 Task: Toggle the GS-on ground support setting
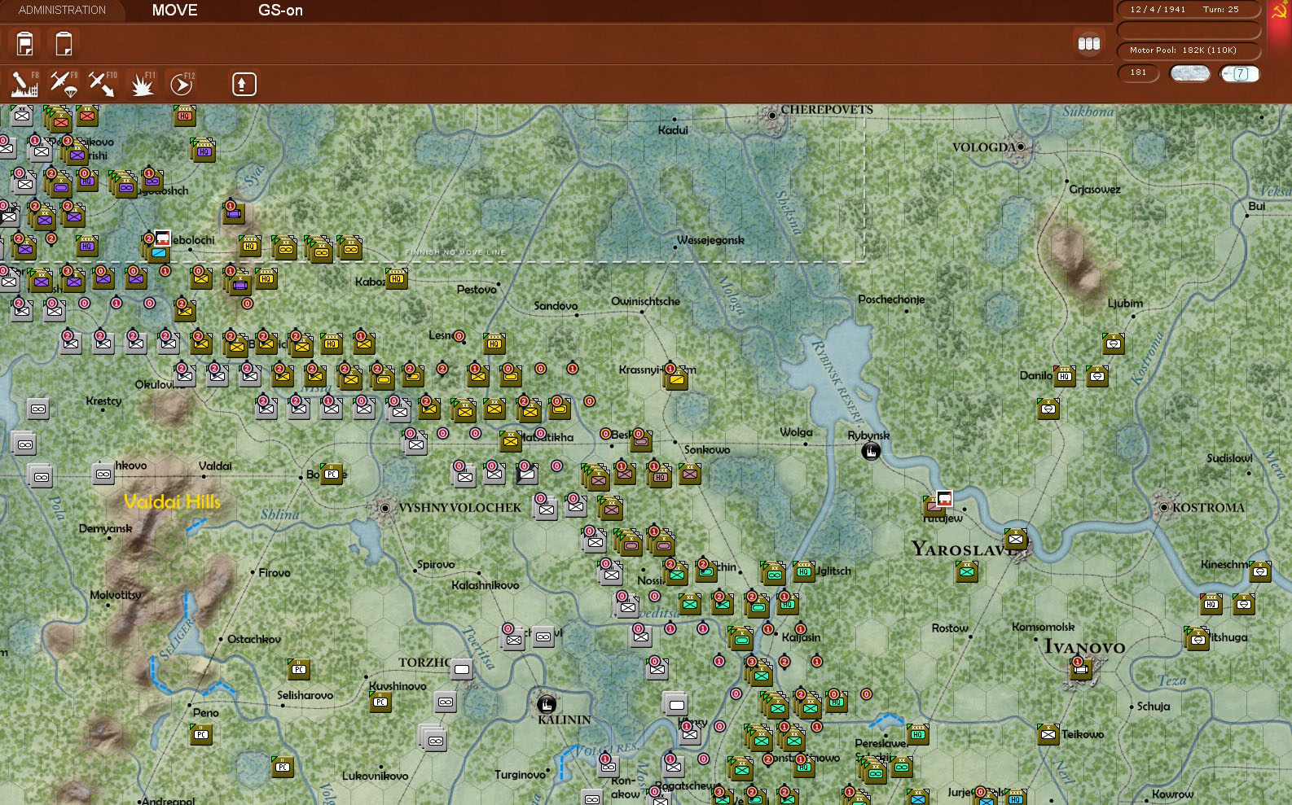coord(280,11)
